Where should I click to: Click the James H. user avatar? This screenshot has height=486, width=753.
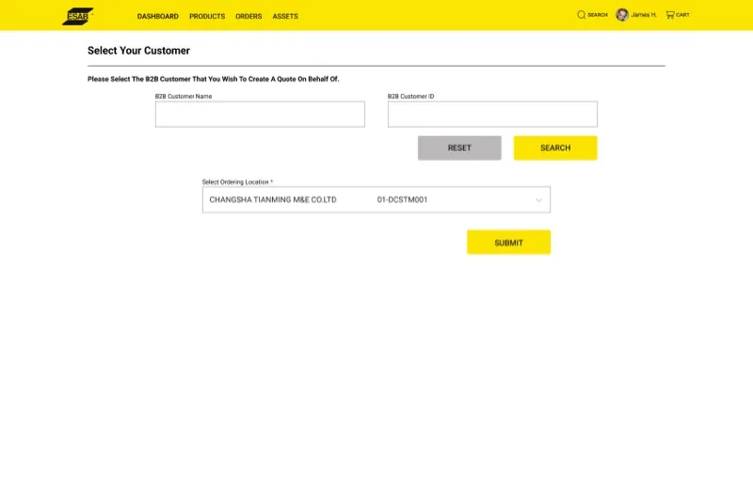click(x=622, y=15)
